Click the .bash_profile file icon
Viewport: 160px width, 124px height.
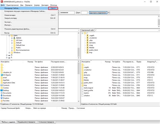82,90
